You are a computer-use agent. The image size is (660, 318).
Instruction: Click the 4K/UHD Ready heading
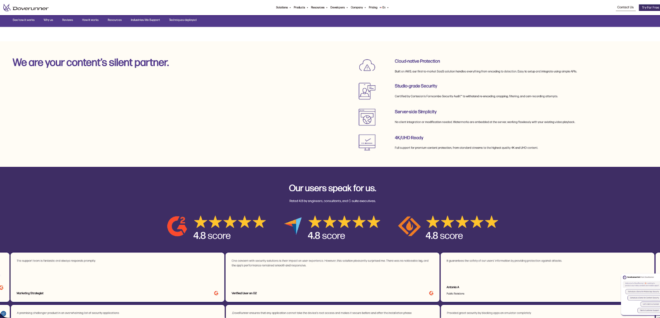pyautogui.click(x=409, y=138)
